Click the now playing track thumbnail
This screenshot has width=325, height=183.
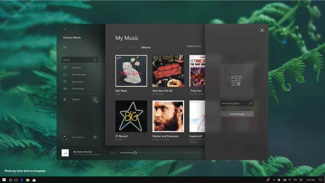point(65,153)
